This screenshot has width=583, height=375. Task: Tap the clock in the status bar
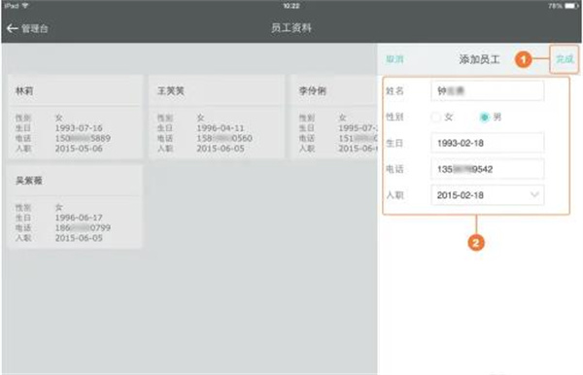pos(291,6)
